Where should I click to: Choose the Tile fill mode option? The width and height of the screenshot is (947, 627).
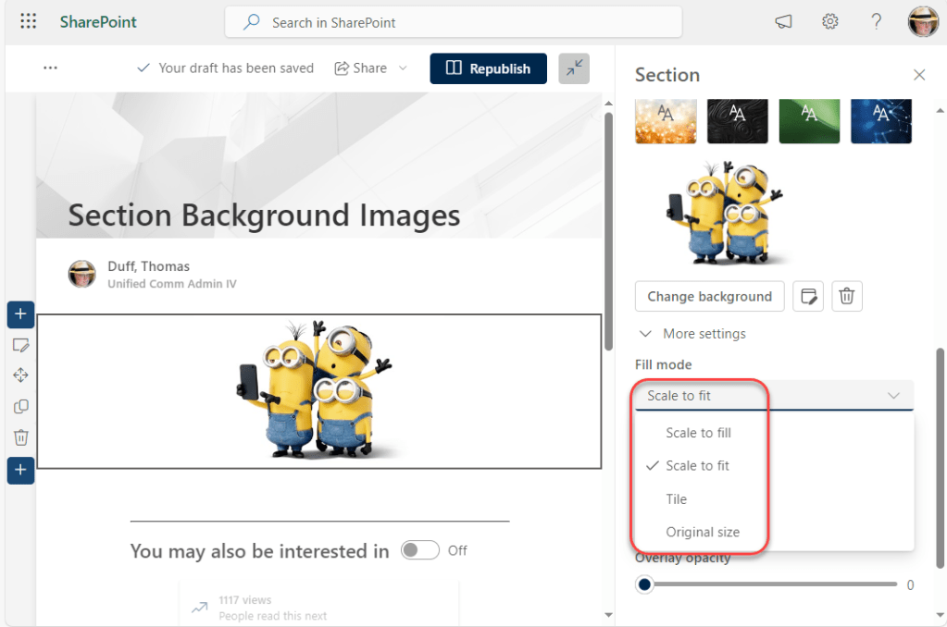coord(677,499)
